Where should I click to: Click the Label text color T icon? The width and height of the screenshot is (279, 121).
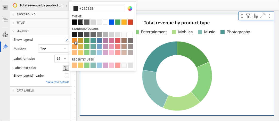tap(66, 68)
